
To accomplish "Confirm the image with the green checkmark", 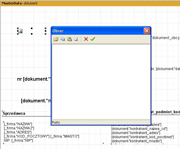I will (x=93, y=39).
